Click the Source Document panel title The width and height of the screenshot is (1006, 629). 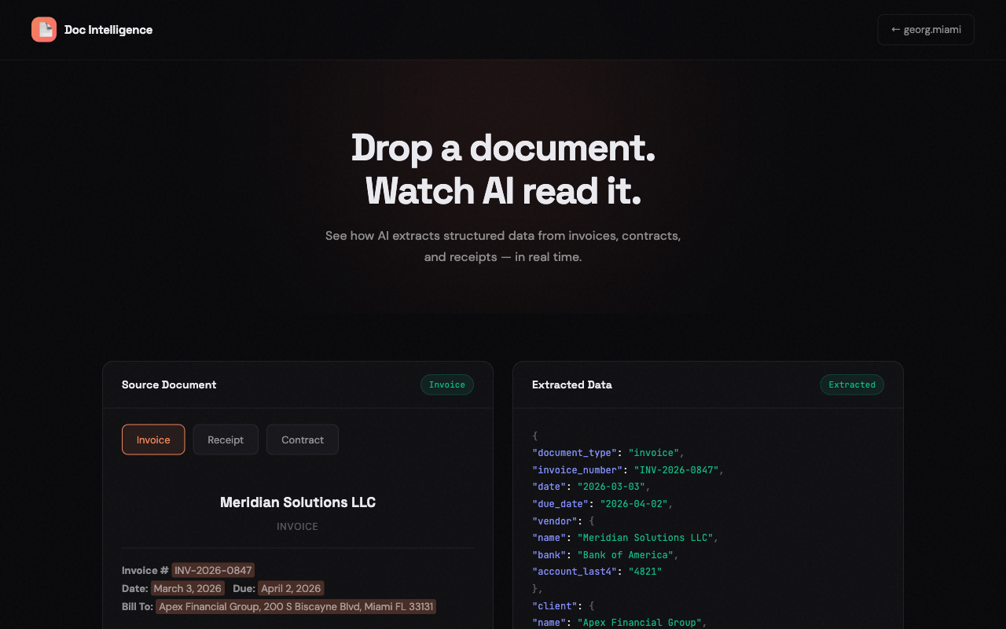tap(169, 384)
